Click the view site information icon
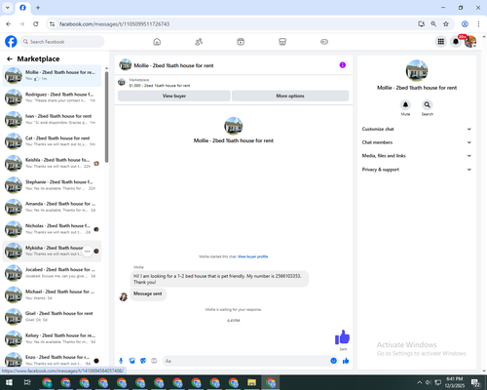 (x=52, y=24)
